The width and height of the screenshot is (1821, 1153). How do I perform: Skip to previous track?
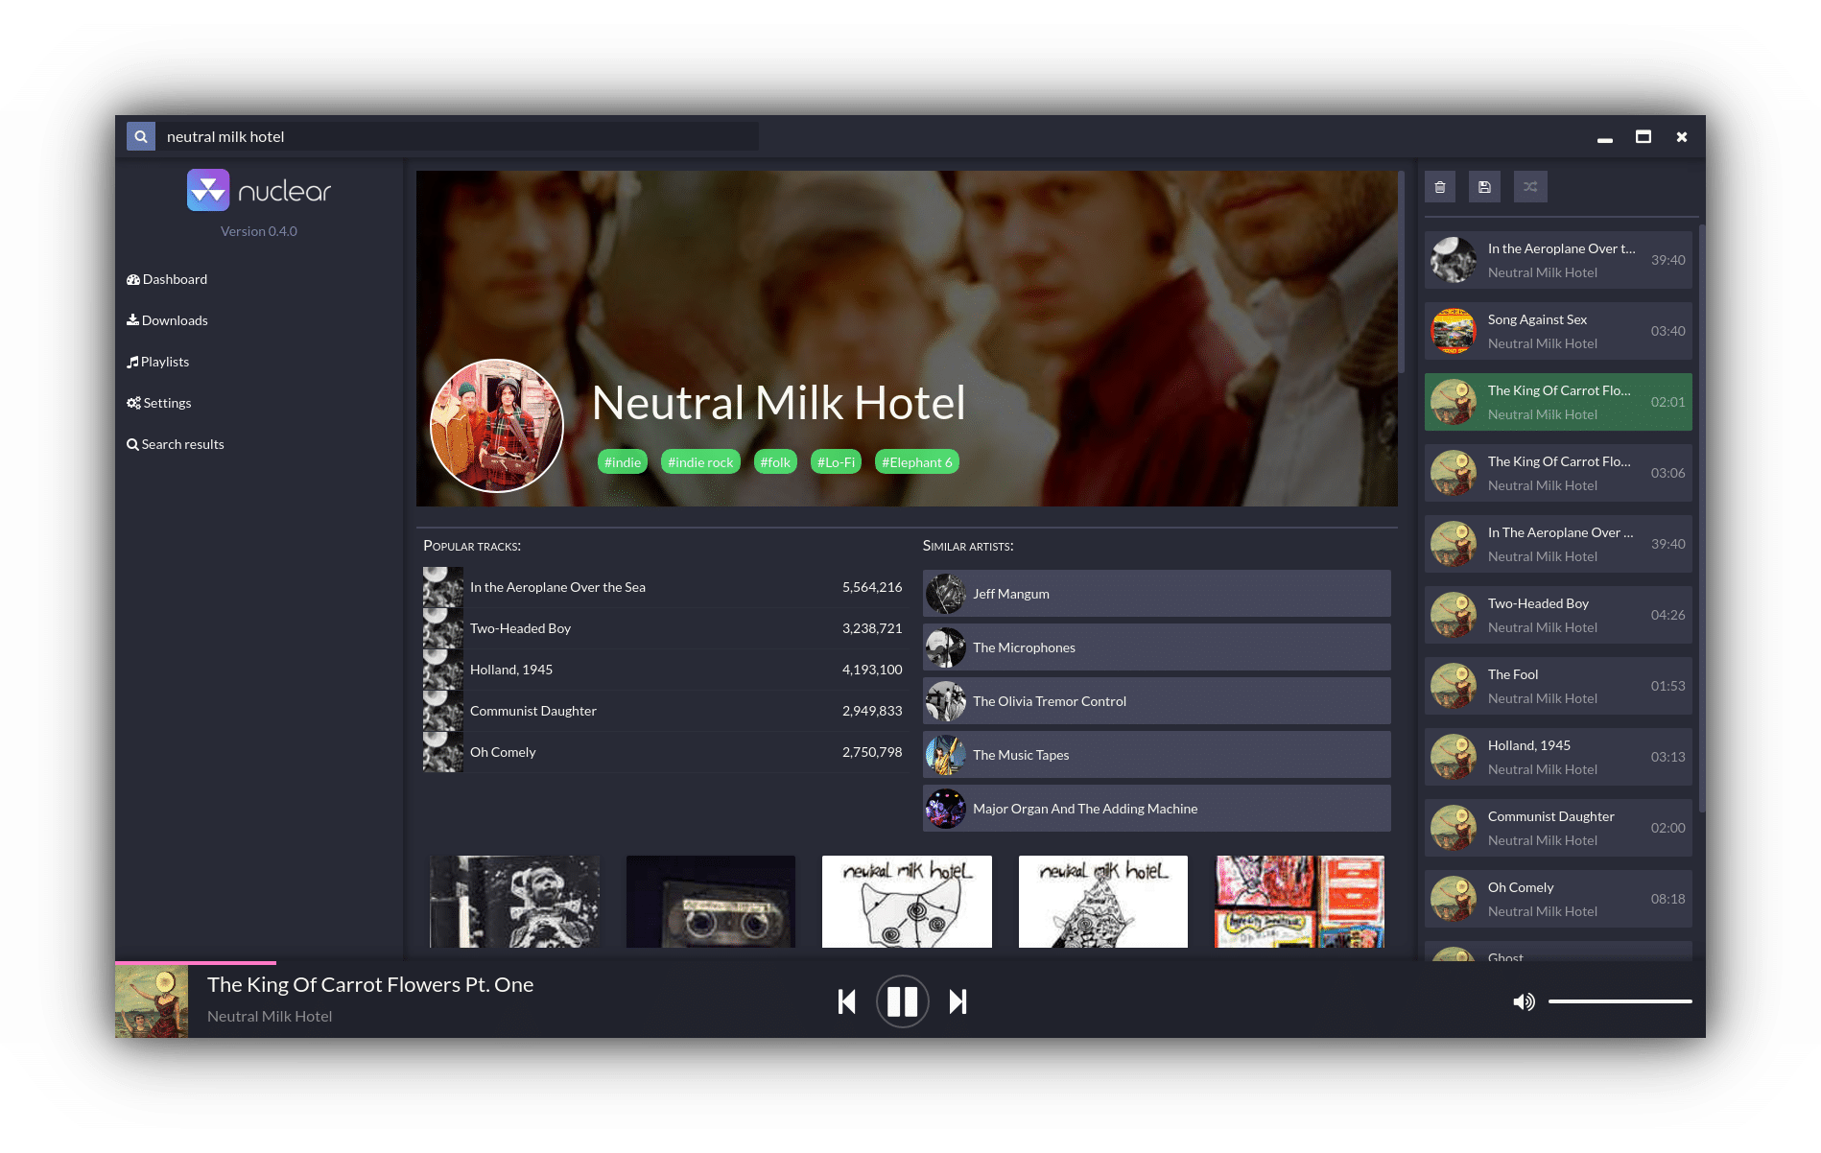846,1001
